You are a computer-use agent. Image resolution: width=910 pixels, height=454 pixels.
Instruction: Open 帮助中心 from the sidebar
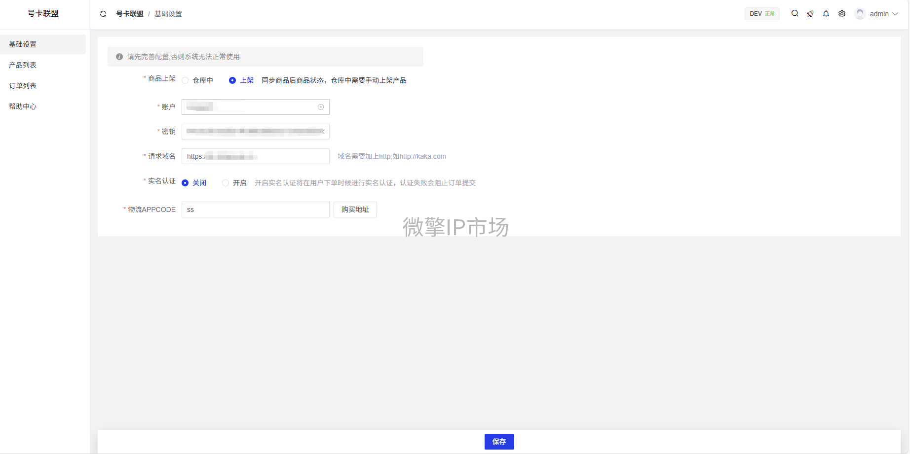pyautogui.click(x=23, y=106)
